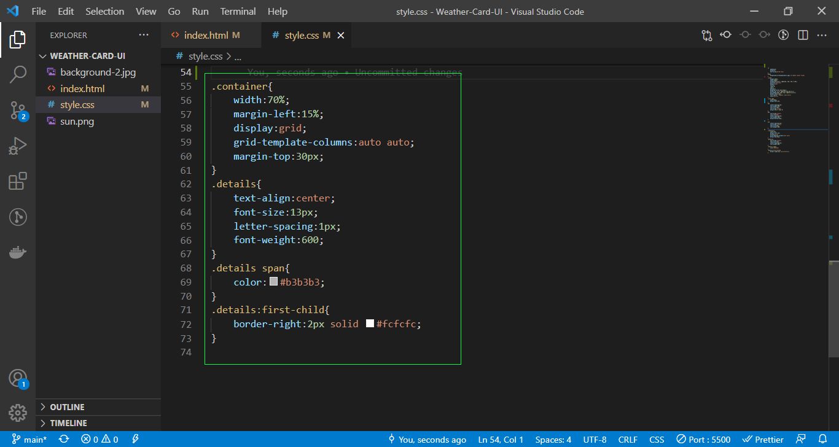Click the Prettier status button
The image size is (839, 447).
(x=763, y=439)
